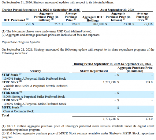Viewport: 156px width, 140px height.
Task: Select the total shares repurchased 1,771,238
Action: pos(109,119)
